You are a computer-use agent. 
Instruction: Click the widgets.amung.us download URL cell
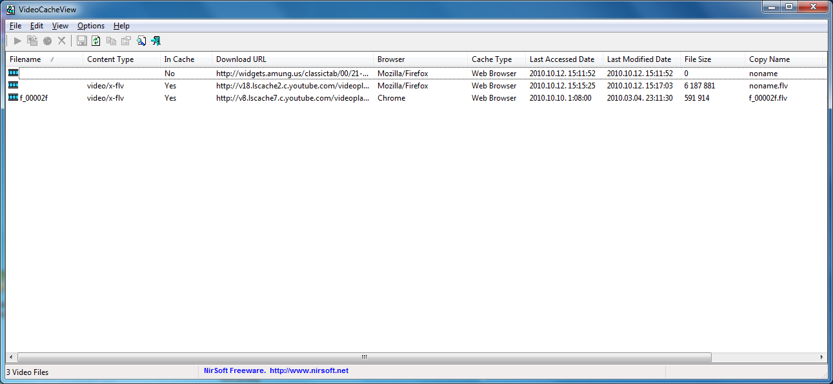(292, 74)
